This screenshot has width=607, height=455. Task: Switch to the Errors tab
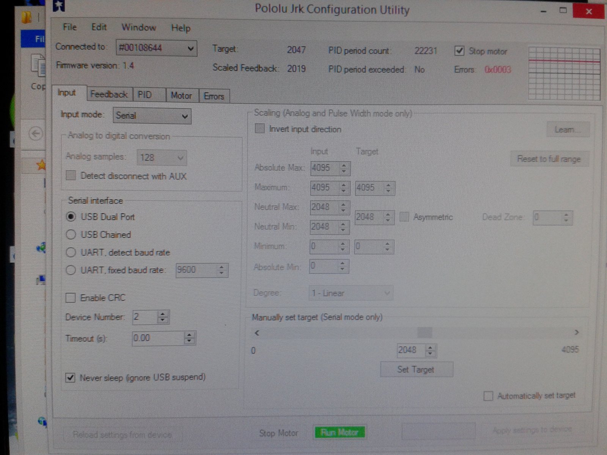click(214, 96)
